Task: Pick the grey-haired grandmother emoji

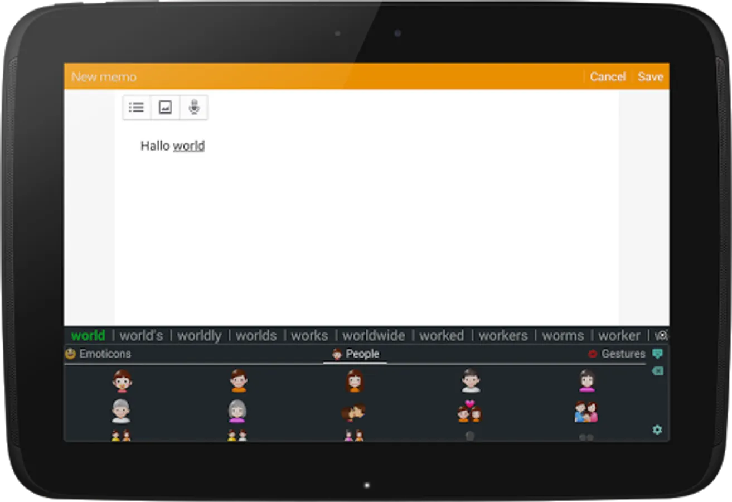Action: click(x=237, y=412)
